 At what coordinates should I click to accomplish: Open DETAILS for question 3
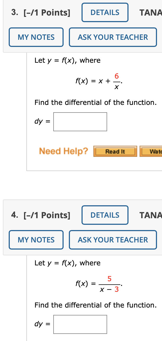pyautogui.click(x=105, y=12)
